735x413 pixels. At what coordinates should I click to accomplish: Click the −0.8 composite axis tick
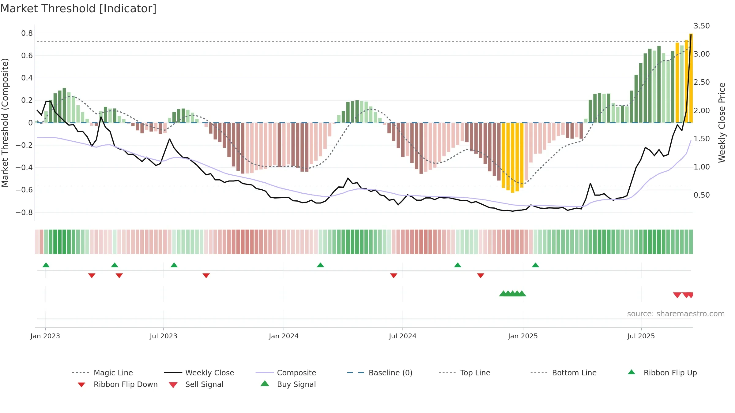[x=24, y=212]
